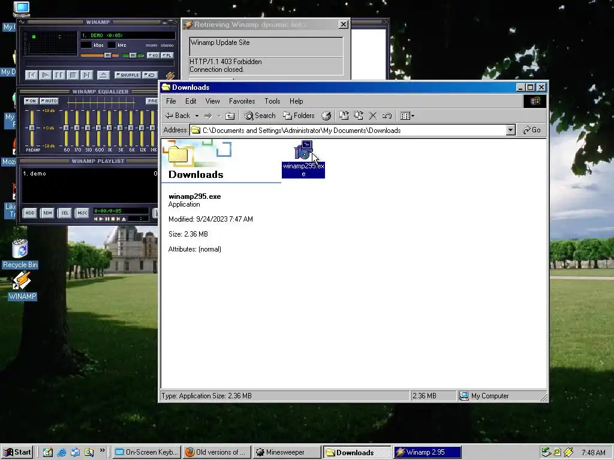This screenshot has width=614, height=460.
Task: Open playlist ADD menu button
Action: (x=30, y=213)
